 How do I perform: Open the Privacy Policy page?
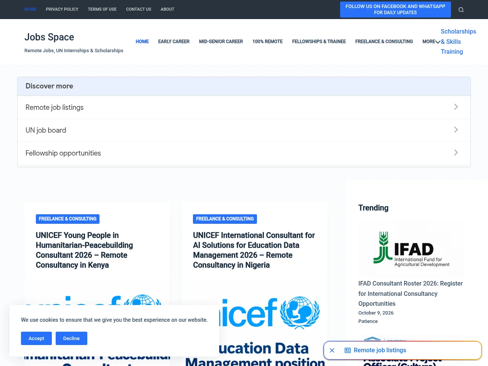pyautogui.click(x=62, y=9)
